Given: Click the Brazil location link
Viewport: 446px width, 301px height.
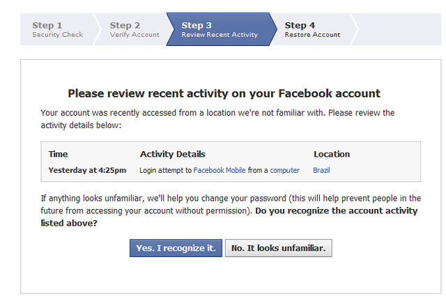Looking at the screenshot, I should (x=323, y=170).
